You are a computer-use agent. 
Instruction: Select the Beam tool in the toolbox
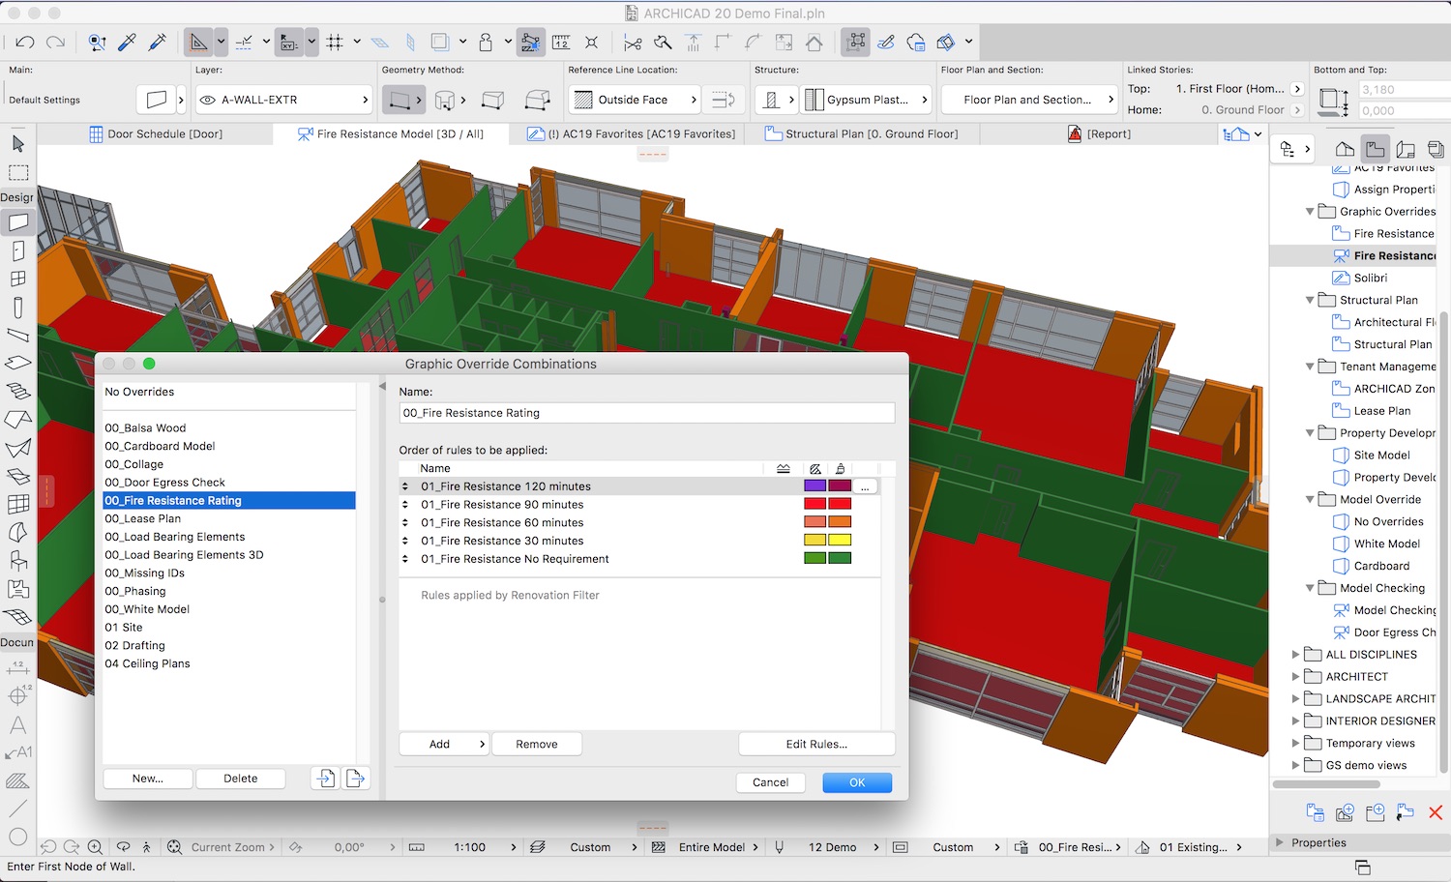[x=17, y=336]
